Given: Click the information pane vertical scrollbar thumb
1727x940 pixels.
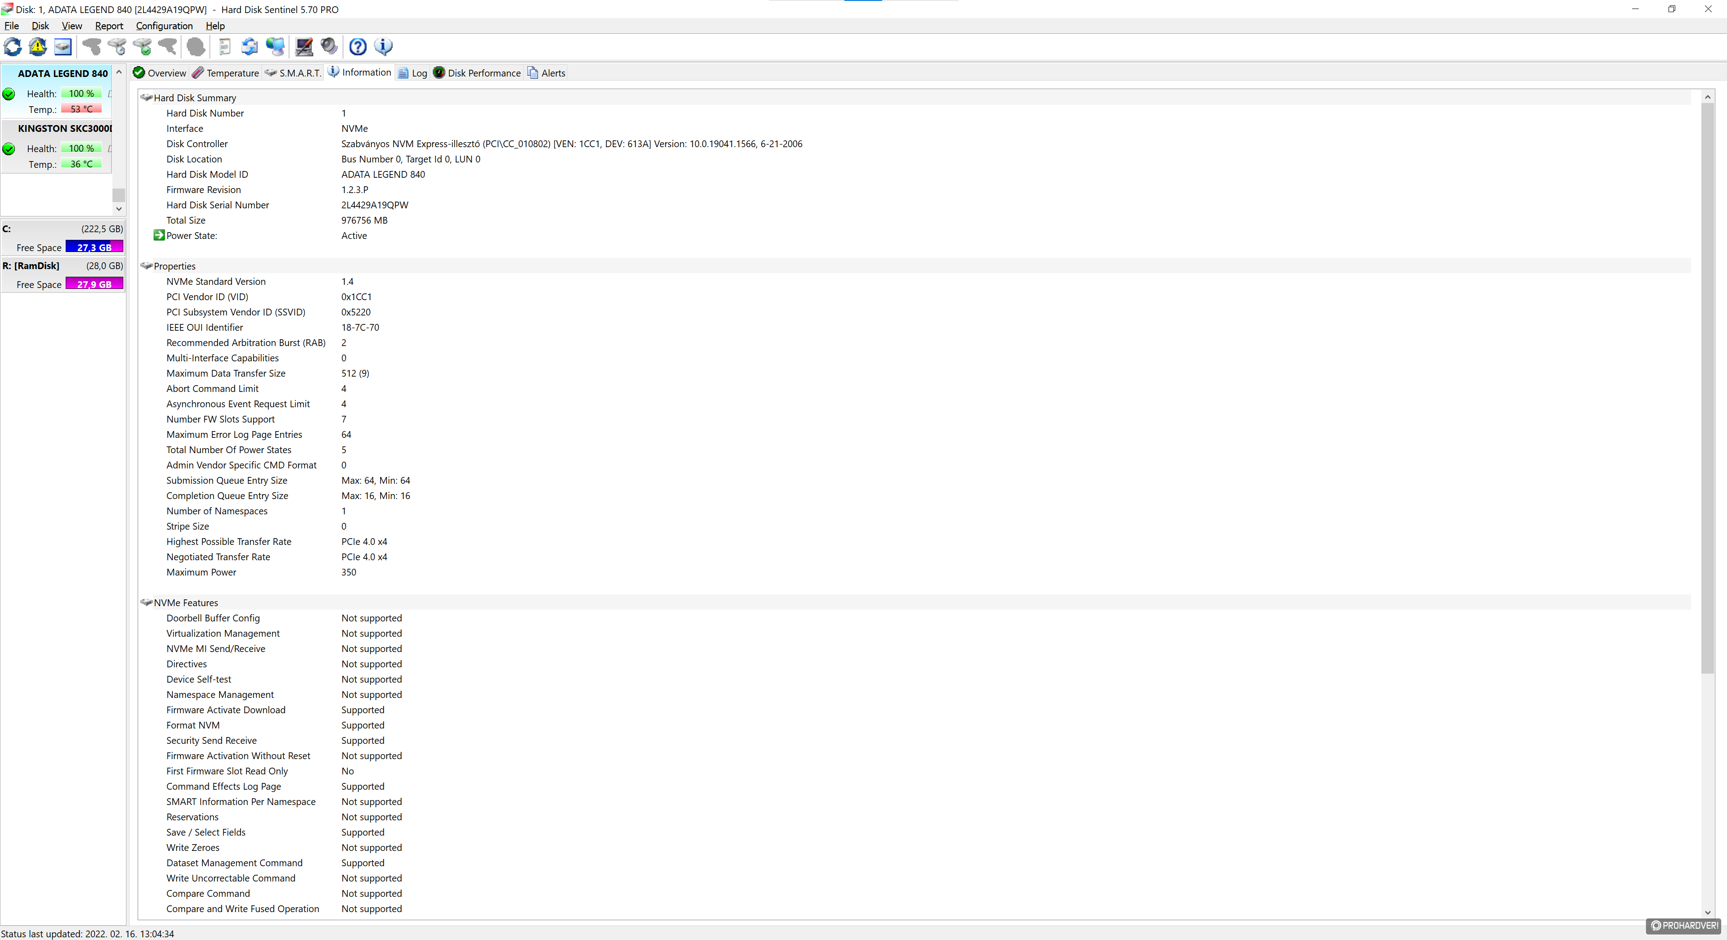Looking at the screenshot, I should (1708, 389).
